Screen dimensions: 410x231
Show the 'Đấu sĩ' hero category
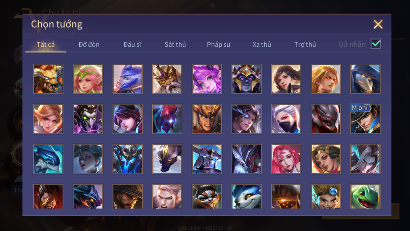(x=132, y=44)
